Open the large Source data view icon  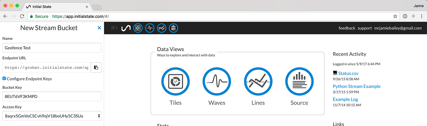click(299, 81)
